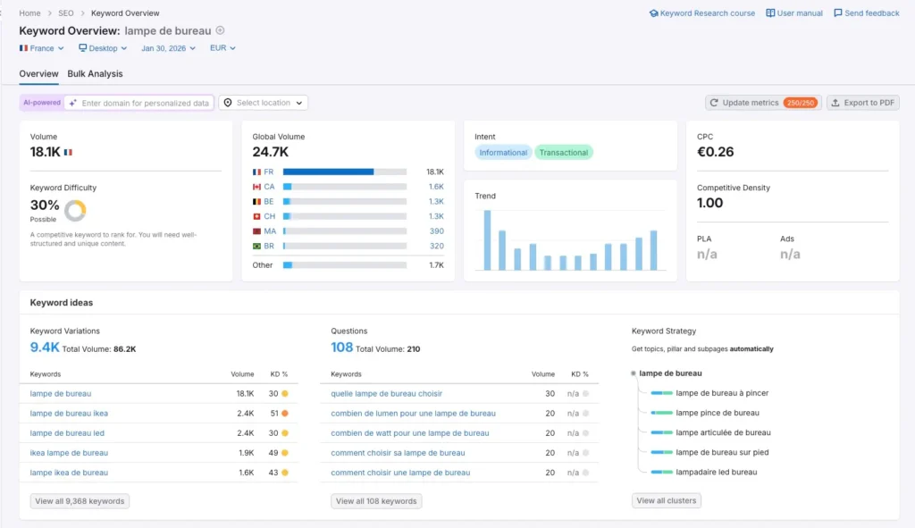Select the Overview tab
Image resolution: width=915 pixels, height=528 pixels.
(38, 73)
